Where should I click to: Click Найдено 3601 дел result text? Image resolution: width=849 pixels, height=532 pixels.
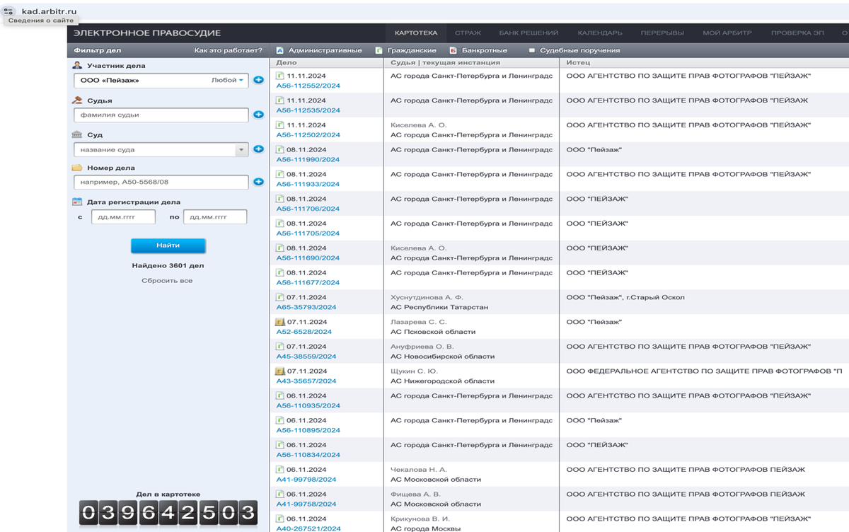[168, 266]
